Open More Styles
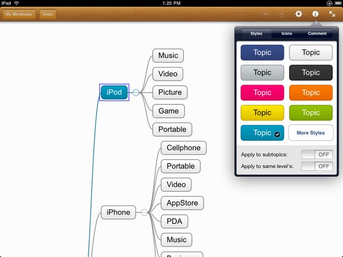343x257 pixels. pyautogui.click(x=311, y=133)
